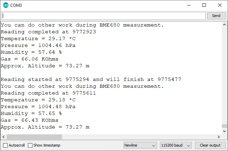228x151 pixels.
Task: Click the Clear output button
Action: (210, 145)
